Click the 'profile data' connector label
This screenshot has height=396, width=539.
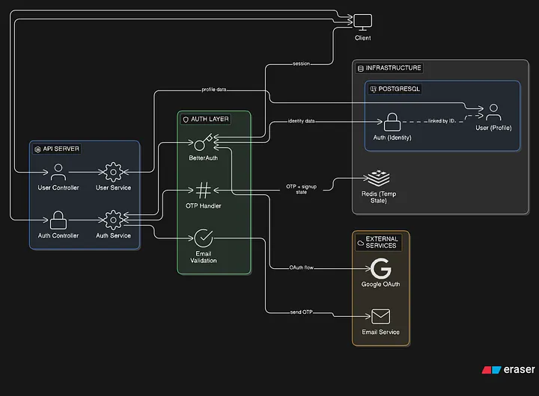[214, 90]
